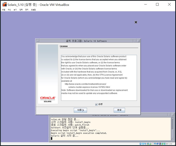This screenshot has height=146, width=176.
Task: Click the 종료 (Exit) button
Action: tap(119, 110)
